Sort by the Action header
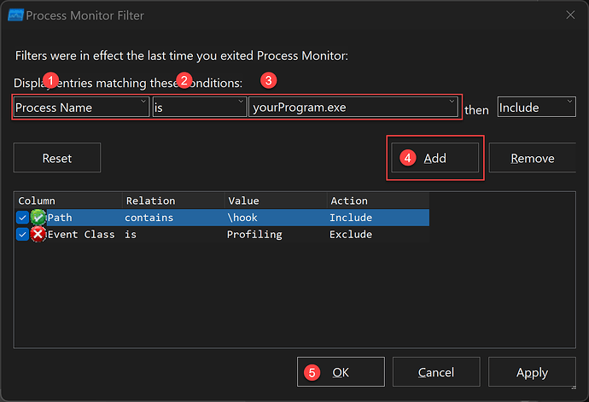The height and width of the screenshot is (402, 589). pos(378,201)
